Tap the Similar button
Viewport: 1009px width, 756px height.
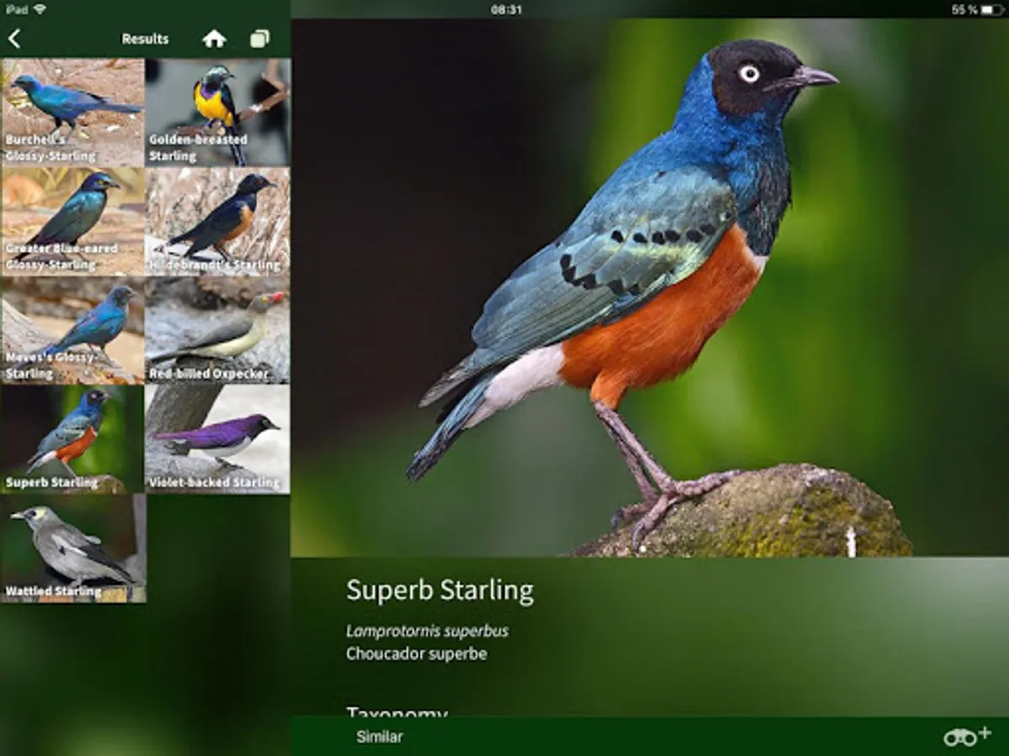click(x=379, y=737)
